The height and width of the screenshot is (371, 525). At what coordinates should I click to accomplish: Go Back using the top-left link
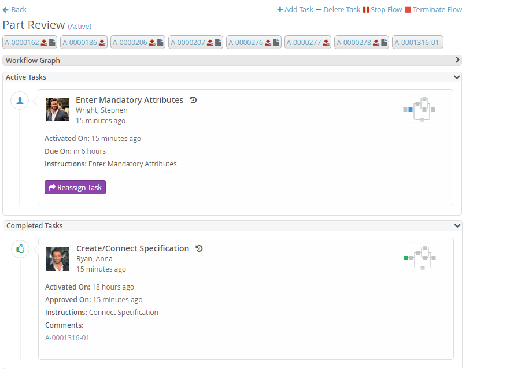click(15, 10)
